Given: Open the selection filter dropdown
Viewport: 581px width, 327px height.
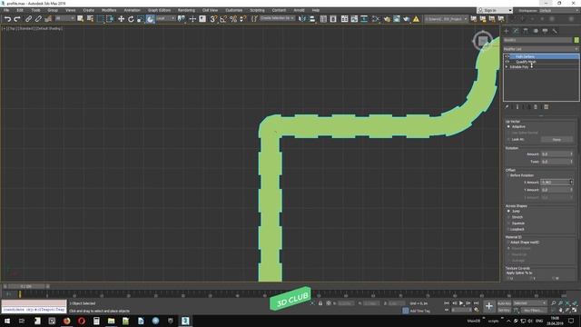Looking at the screenshot, I should (x=65, y=18).
